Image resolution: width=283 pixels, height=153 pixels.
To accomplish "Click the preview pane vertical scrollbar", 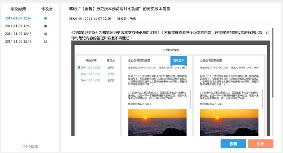I will 272,63.
